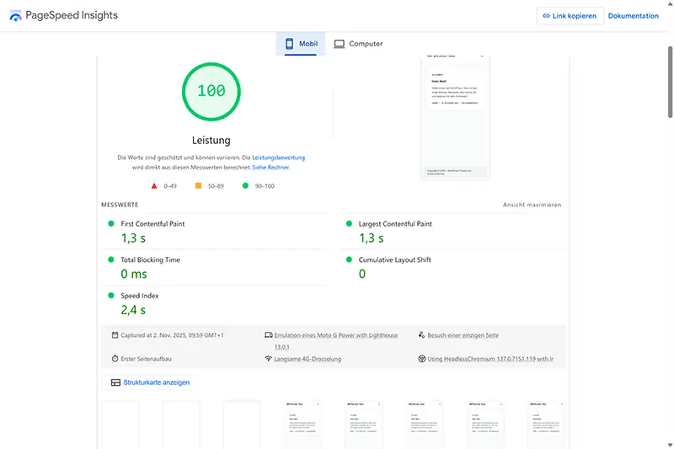
Task: Click the mobile phone icon in Mobil tab
Action: click(x=289, y=44)
